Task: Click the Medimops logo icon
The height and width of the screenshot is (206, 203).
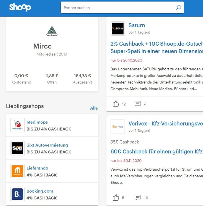Action: click(x=18, y=125)
